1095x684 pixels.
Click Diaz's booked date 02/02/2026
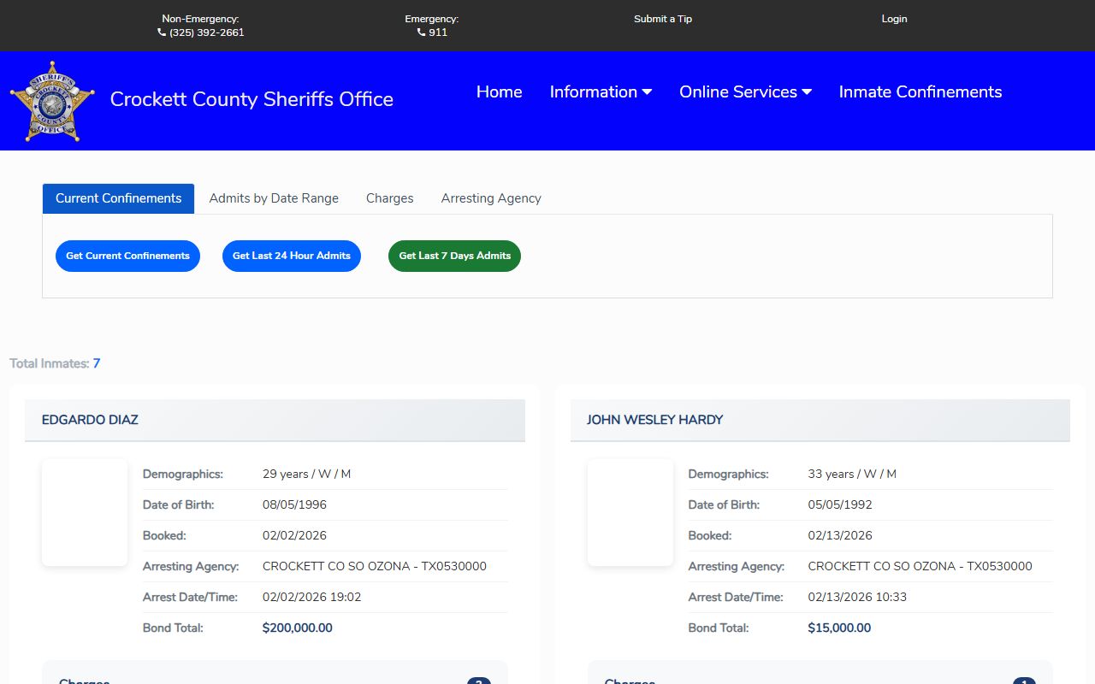point(294,535)
